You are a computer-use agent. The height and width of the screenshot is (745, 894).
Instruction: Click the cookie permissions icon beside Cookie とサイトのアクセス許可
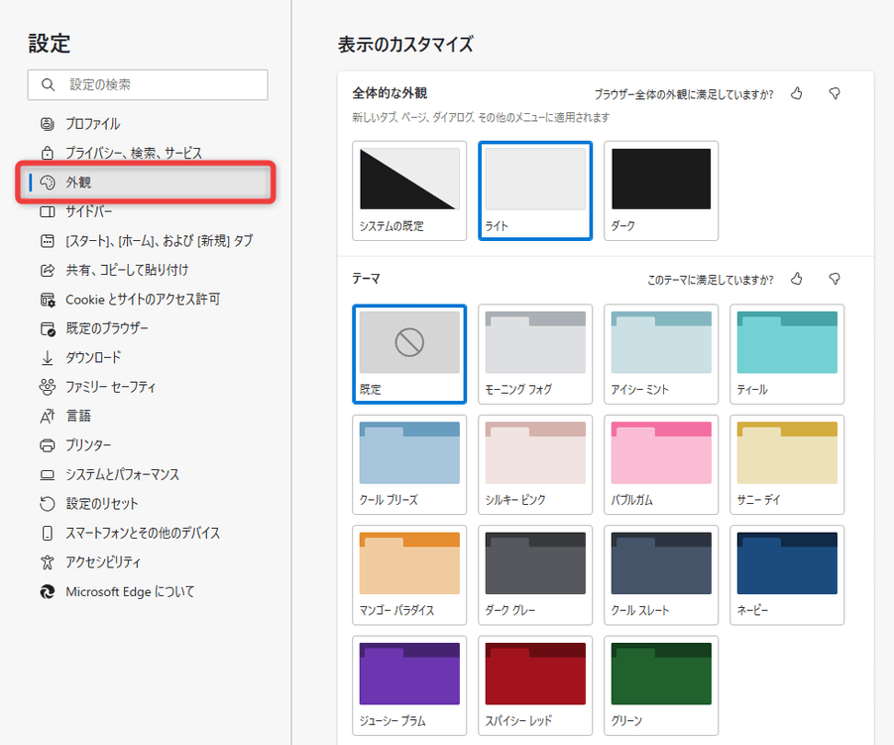click(x=48, y=300)
